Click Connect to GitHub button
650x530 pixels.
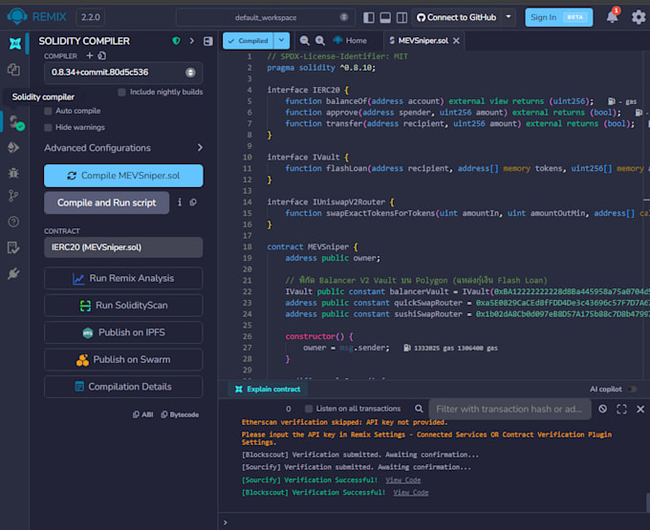tap(456, 17)
